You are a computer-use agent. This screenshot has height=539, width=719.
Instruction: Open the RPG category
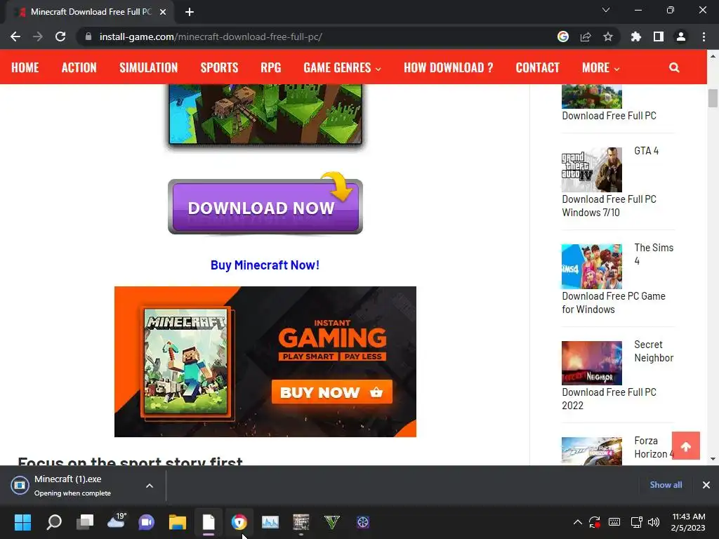pos(270,67)
